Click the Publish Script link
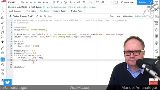The height and width of the screenshot is (90, 160). pos(140,16)
